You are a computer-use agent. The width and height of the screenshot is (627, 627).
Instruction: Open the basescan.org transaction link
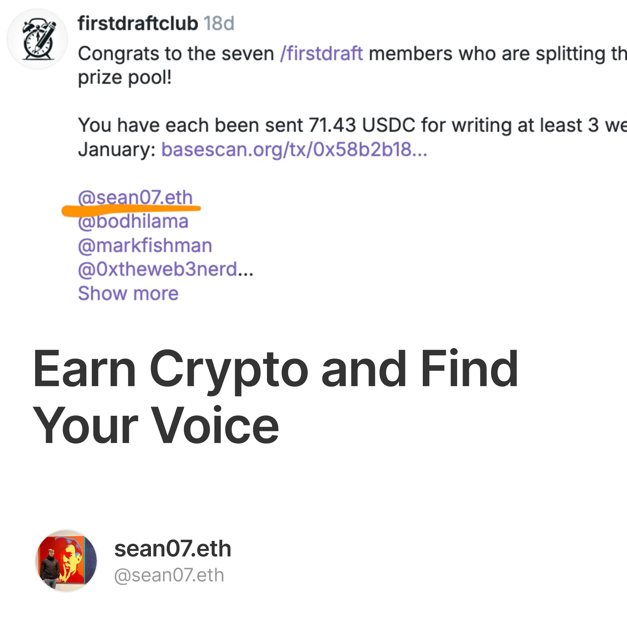point(294,149)
